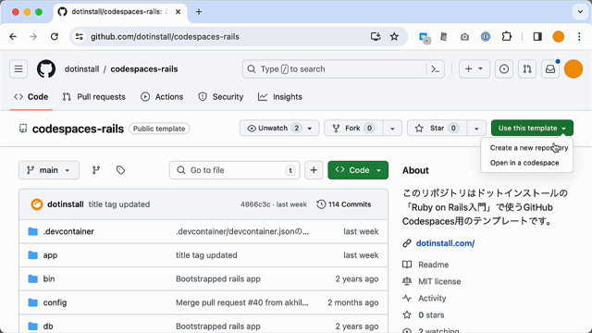Expand the Fork options dropdown arrow
The width and height of the screenshot is (592, 333).
click(x=392, y=129)
